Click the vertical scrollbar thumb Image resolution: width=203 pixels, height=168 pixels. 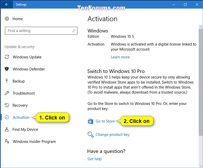(201, 82)
